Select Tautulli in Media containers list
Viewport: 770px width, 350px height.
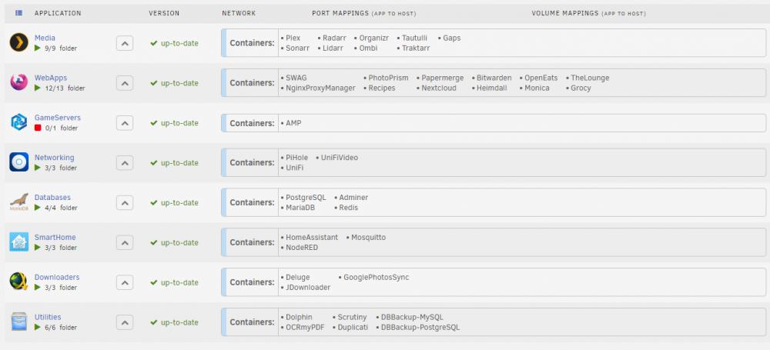414,38
